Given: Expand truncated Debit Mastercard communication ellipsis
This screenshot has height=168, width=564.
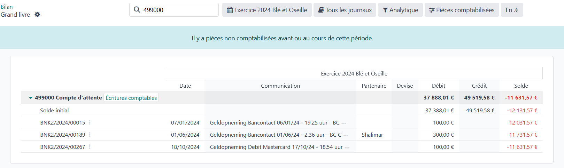Looking at the screenshot, I should 347,147.
